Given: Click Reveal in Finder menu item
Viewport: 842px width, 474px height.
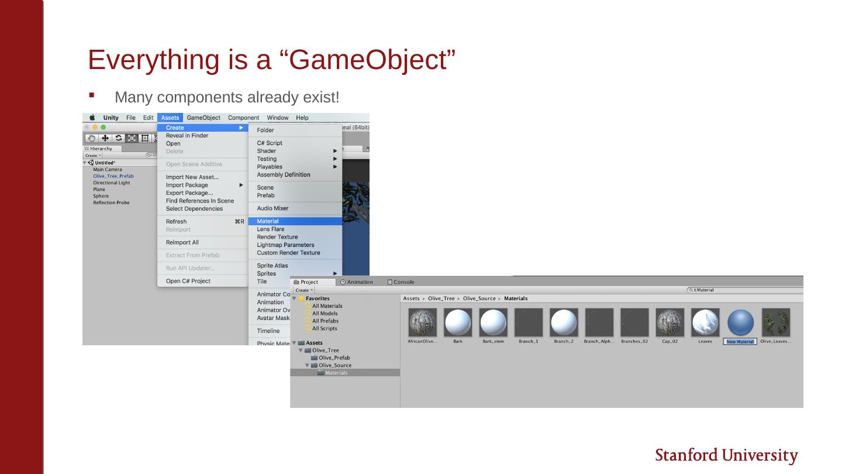Looking at the screenshot, I should 202,136.
